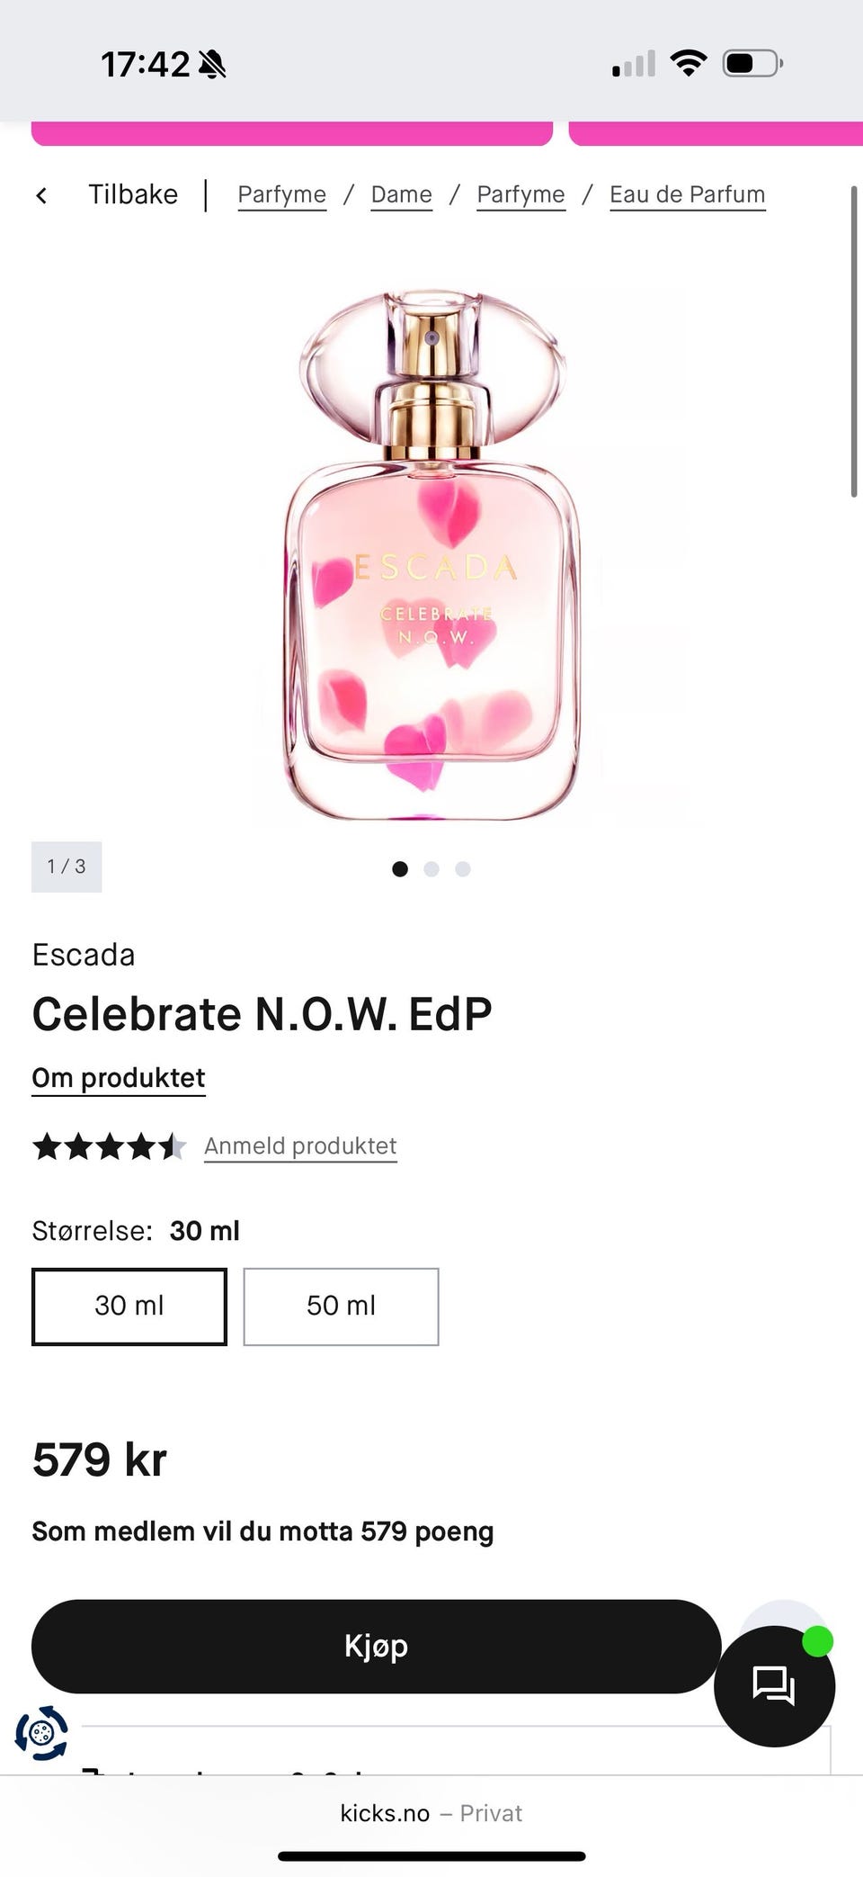Screen dimensions: 863x1877
Task: Select the 30 ml size option
Action: pyautogui.click(x=129, y=1307)
